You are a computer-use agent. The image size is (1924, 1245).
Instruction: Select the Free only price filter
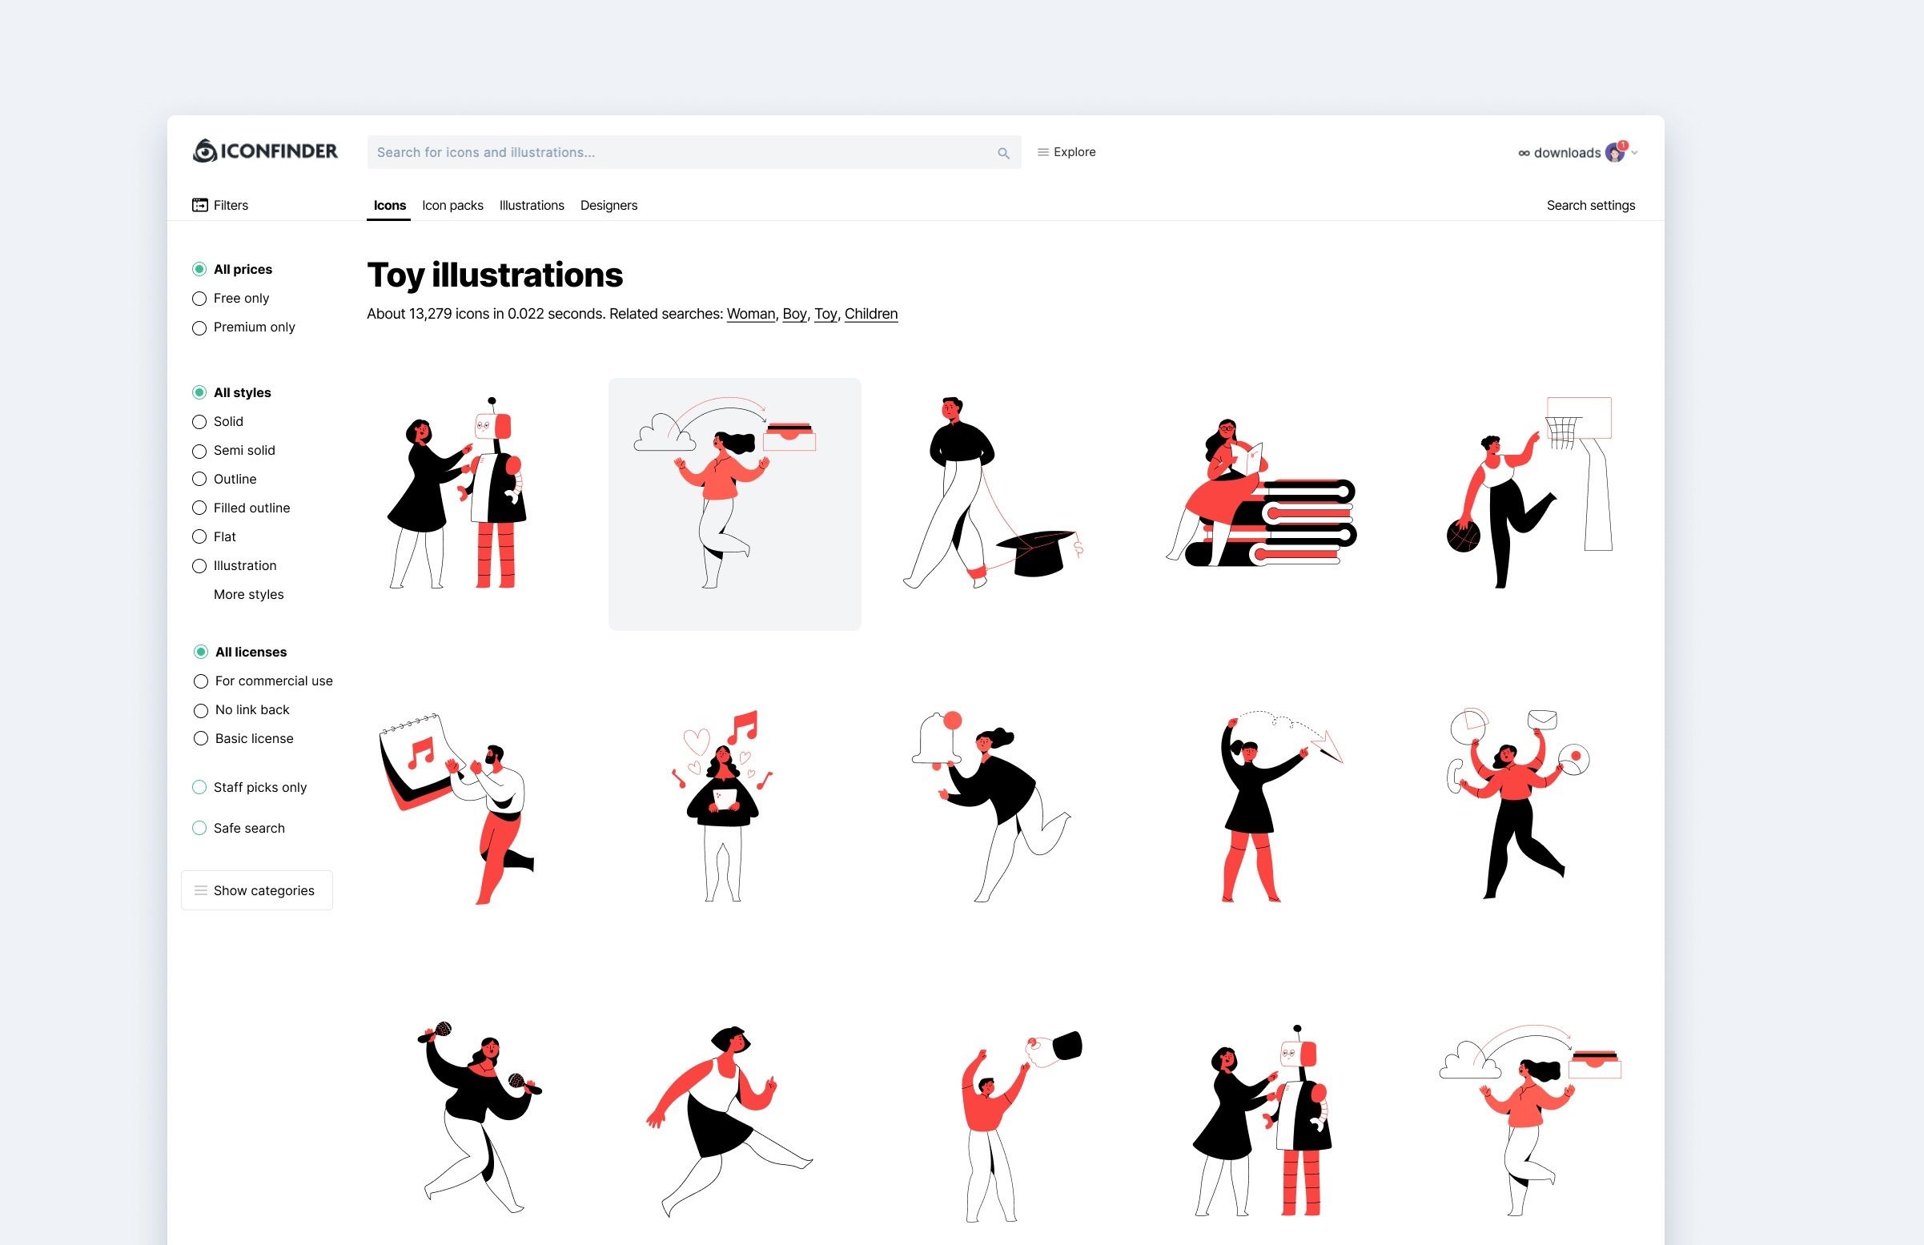point(231,299)
